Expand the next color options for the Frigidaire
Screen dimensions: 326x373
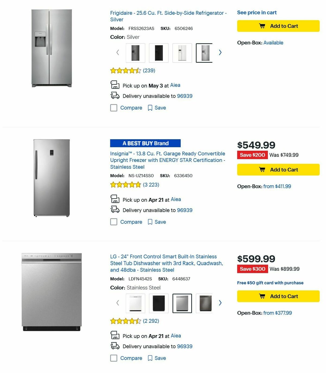pos(220,53)
